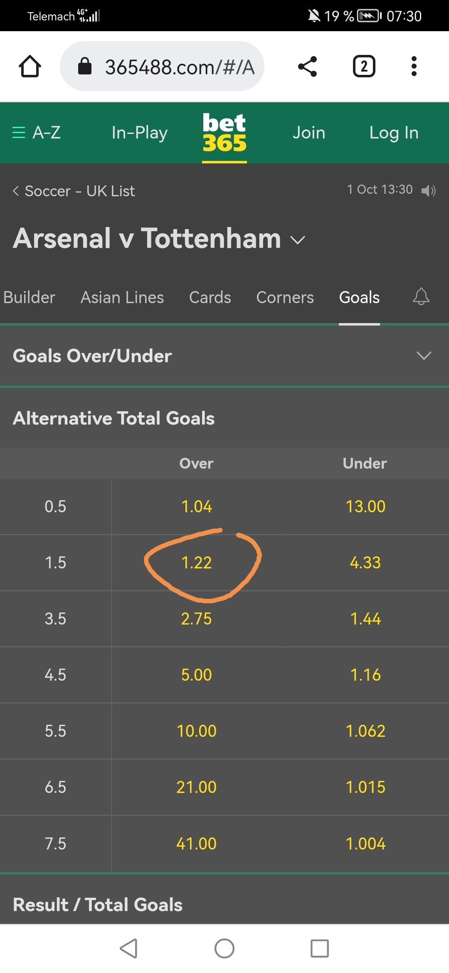This screenshot has width=449, height=973.
Task: Go back to Soccer - UK List
Action: pos(74,191)
